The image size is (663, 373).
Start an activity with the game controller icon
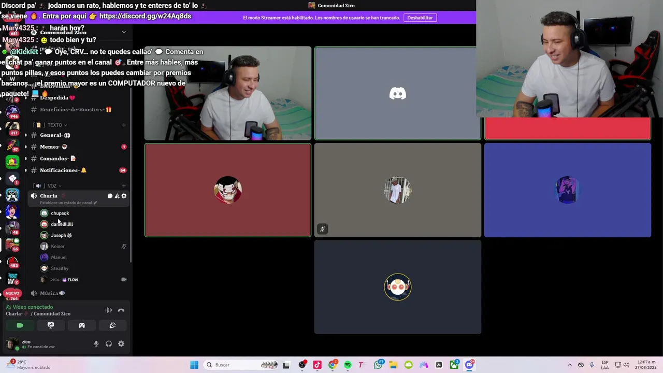click(81, 325)
